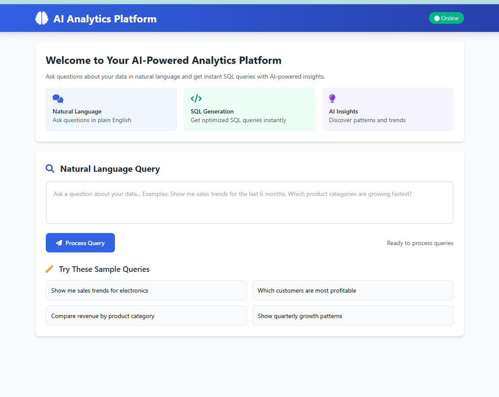Click the green Online status badge
The image size is (499, 397).
446,18
